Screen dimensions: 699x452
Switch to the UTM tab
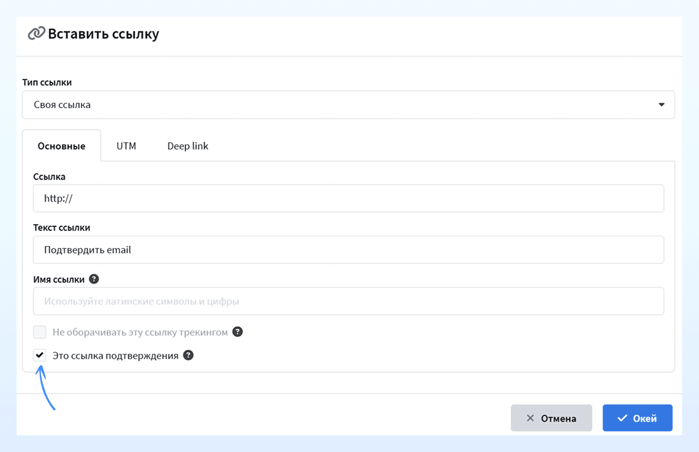click(126, 146)
